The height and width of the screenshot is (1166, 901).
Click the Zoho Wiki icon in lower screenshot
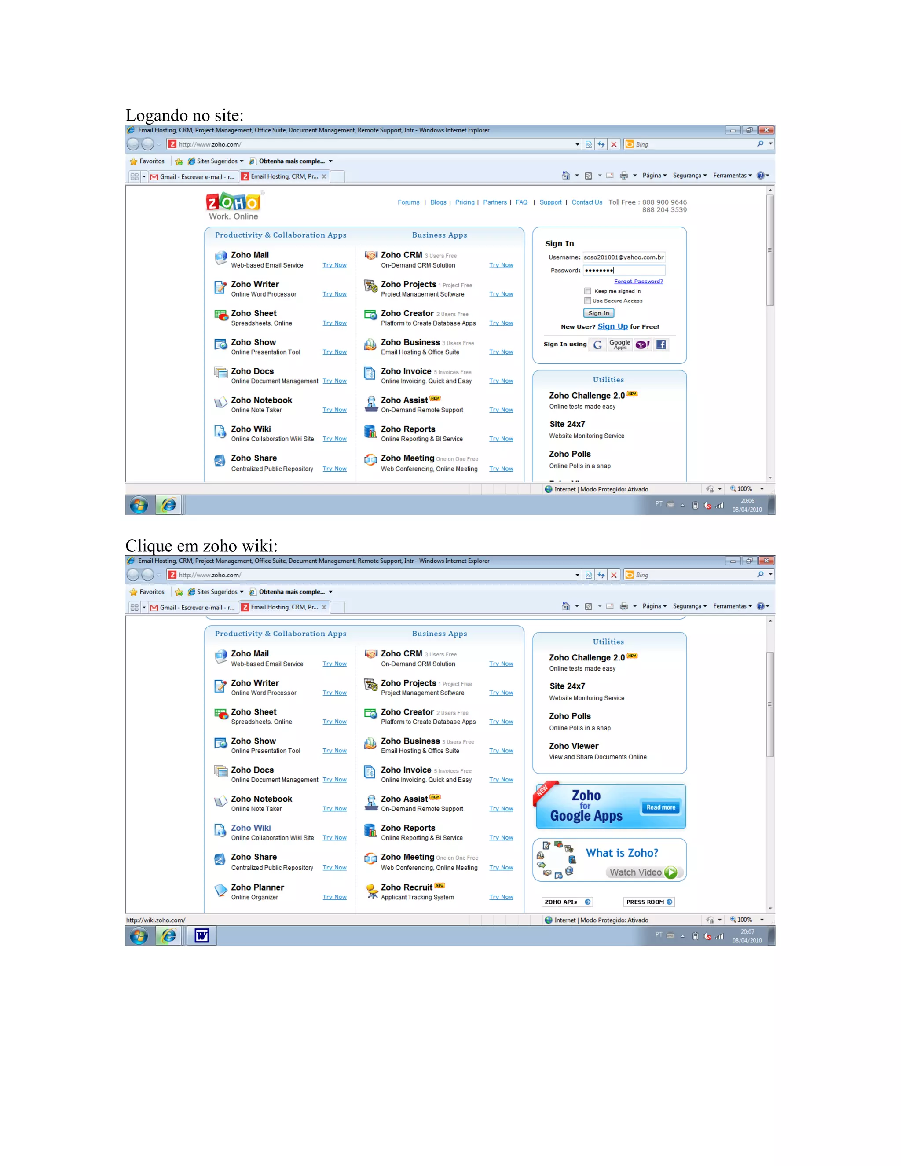coord(220,831)
